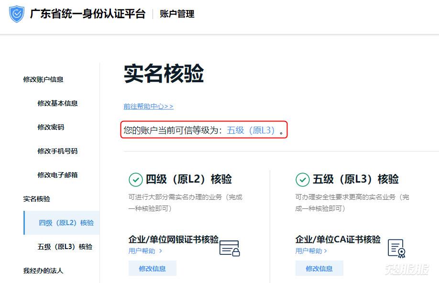Open 用户帮助 under 企业/单位网银证书核验
This screenshot has height=283, width=439.
(145, 251)
